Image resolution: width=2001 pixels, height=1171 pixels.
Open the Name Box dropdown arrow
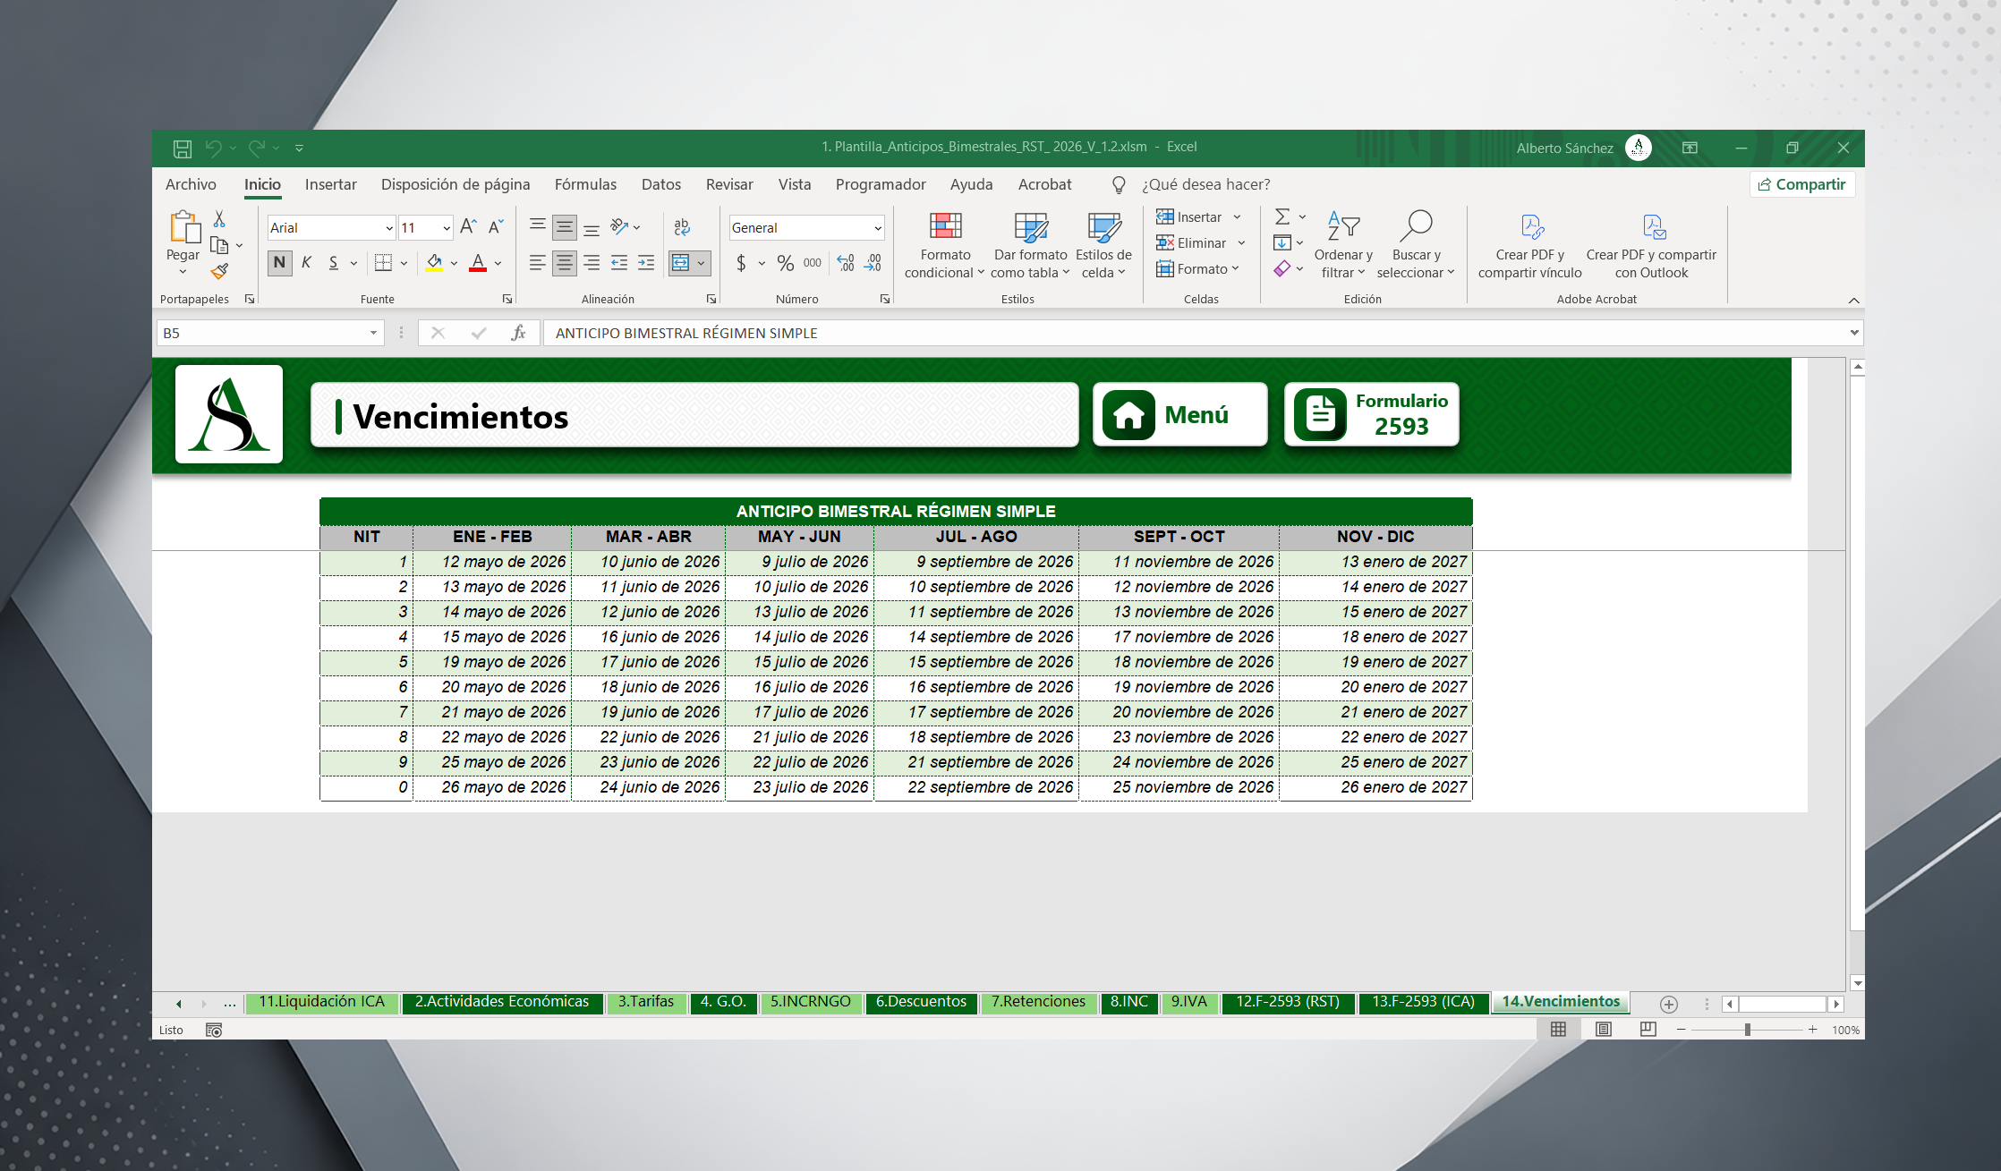click(373, 333)
